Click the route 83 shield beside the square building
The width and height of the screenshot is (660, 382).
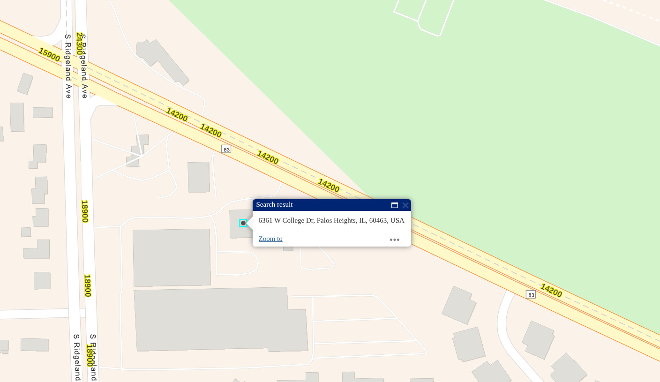pos(226,149)
